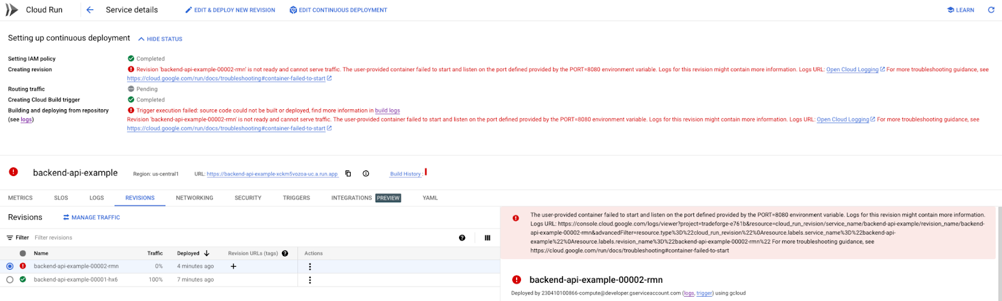Viewport: 1002px width, 301px height.
Task: Select radio for backend-api-example-00001-hx6
Action: pyautogui.click(x=10, y=280)
